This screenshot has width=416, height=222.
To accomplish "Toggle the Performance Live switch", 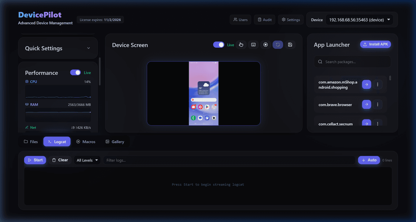I will tap(75, 72).
